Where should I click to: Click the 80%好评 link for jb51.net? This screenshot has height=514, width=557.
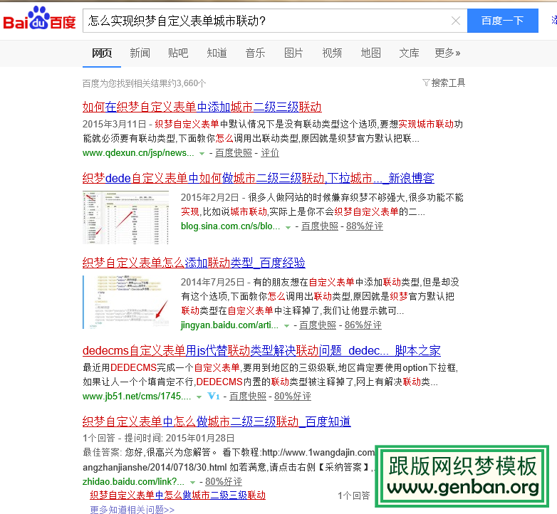point(293,396)
